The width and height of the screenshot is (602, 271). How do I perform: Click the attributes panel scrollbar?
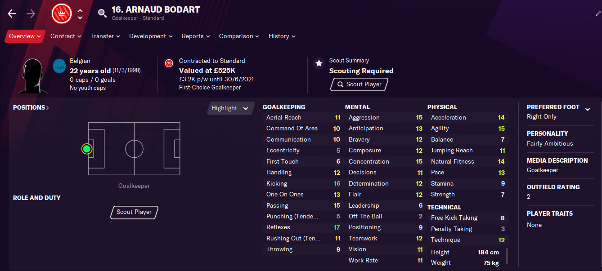507,256
